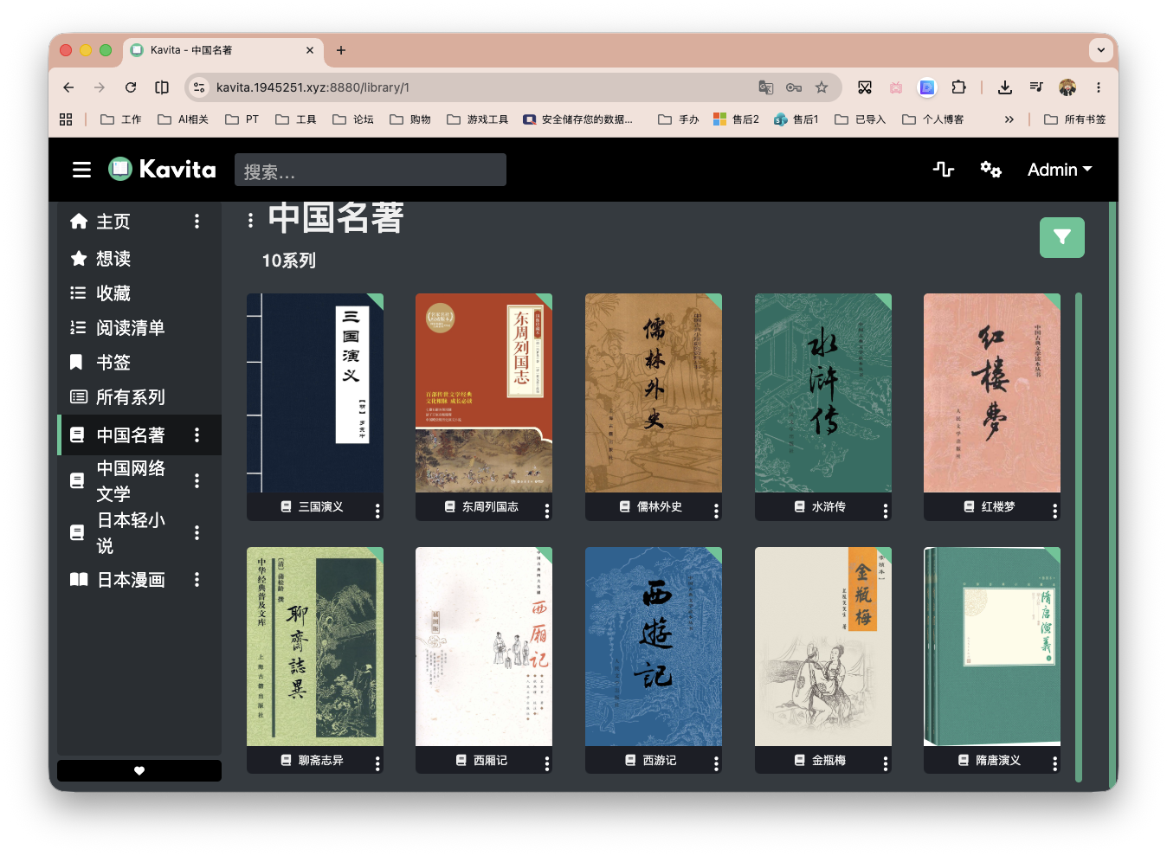Select 中国网络文学 library in sidebar
Image resolution: width=1167 pixels, height=856 pixels.
coord(131,480)
